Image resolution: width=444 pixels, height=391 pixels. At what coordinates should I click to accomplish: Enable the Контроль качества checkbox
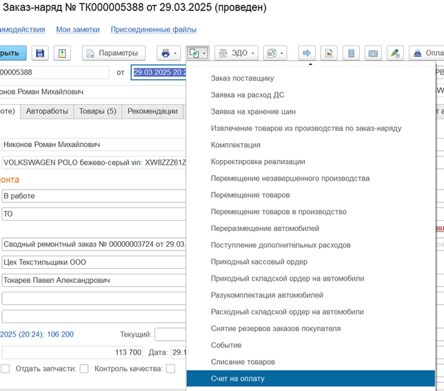170,369
